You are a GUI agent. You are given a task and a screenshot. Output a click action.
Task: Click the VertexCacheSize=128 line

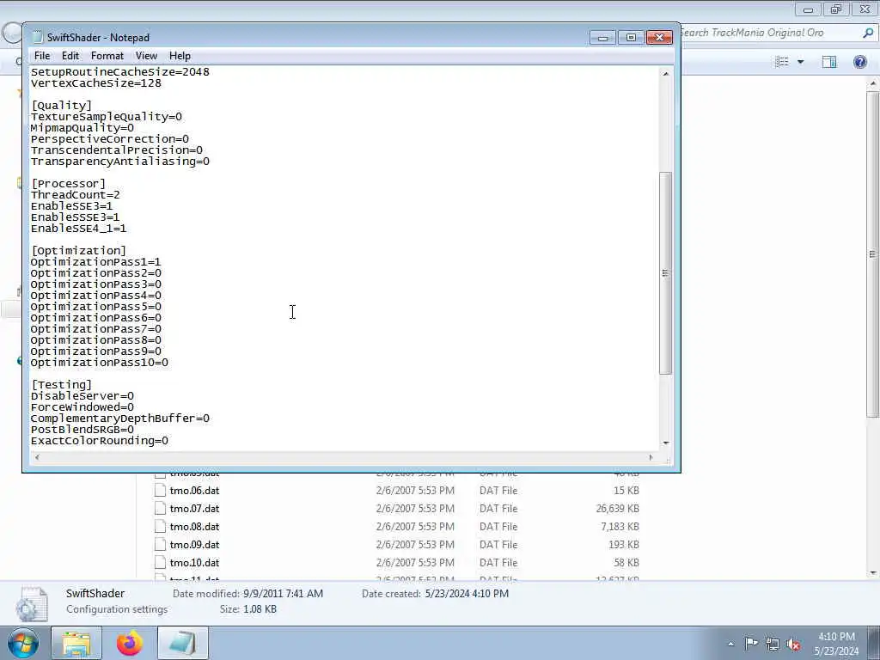pos(96,83)
